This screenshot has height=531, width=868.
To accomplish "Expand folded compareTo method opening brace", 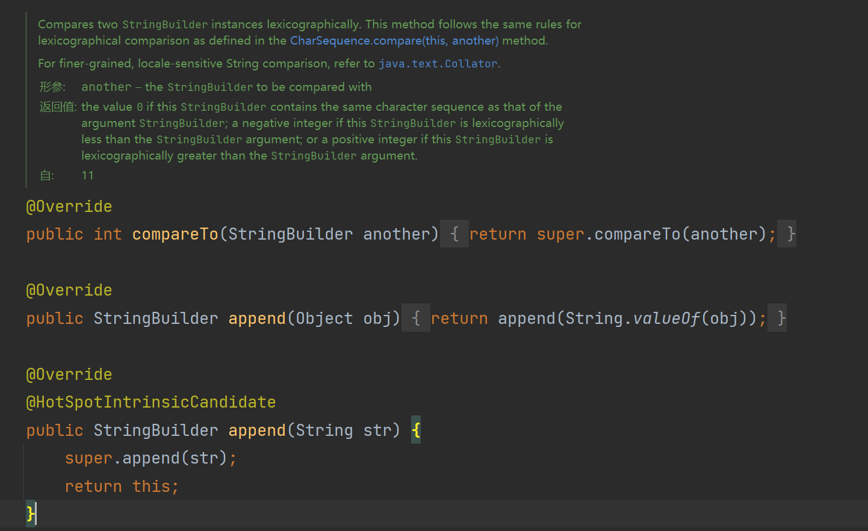I will (x=454, y=234).
